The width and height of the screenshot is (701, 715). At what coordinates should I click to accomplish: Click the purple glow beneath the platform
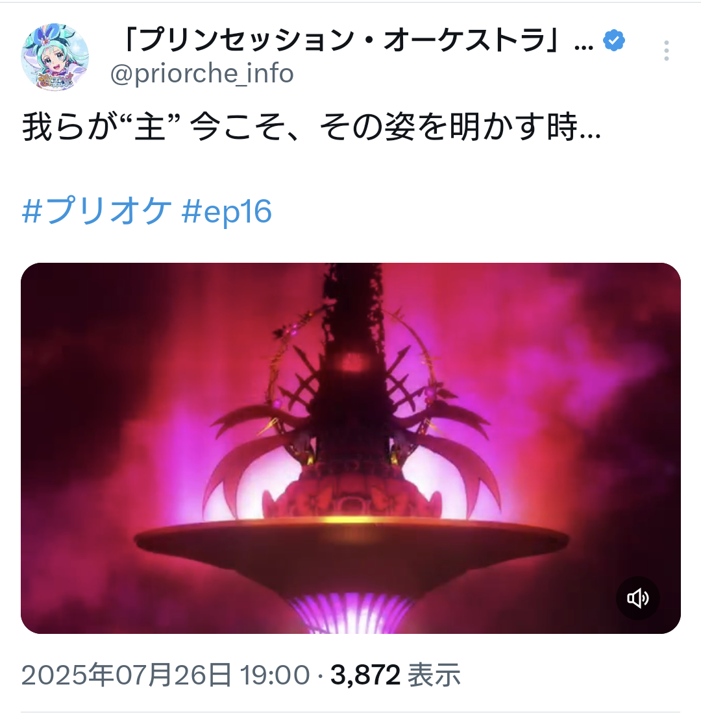pyautogui.click(x=350, y=612)
